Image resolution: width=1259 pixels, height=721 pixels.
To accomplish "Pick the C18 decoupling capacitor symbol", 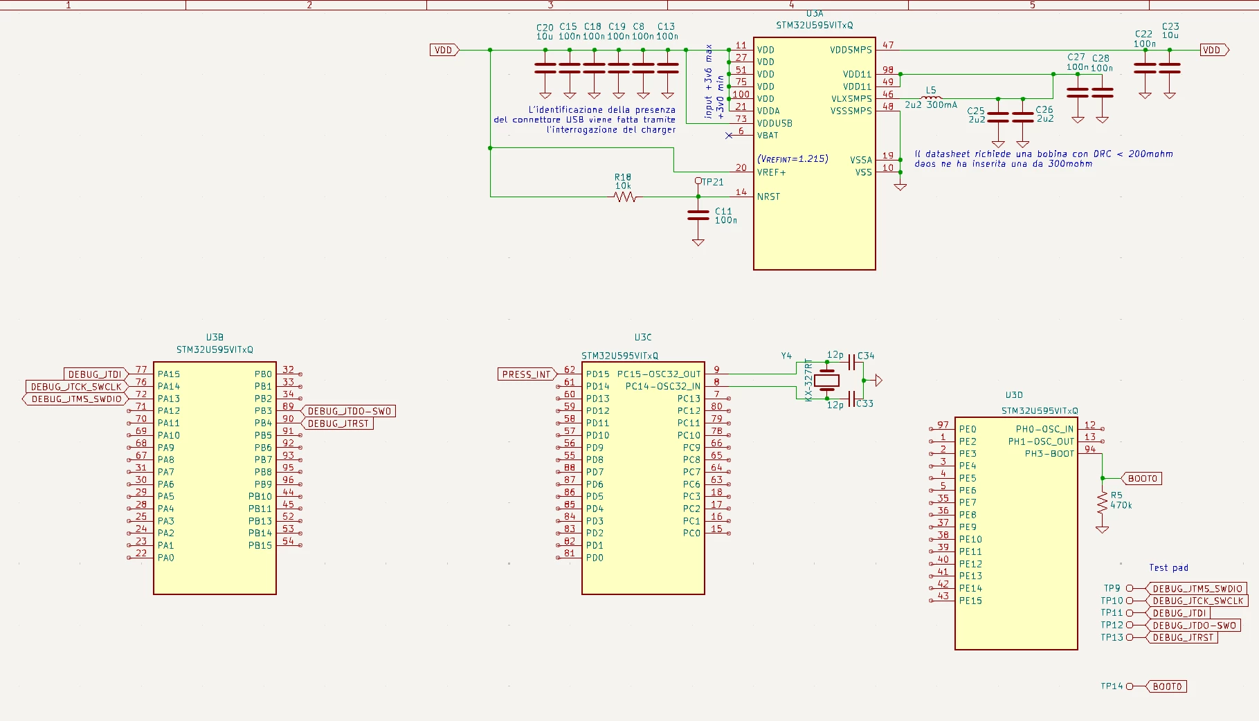I will coord(594,68).
